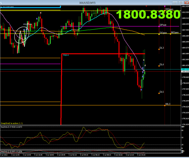Select the DOpen level label
The height and width of the screenshot is (158, 189).
[x=163, y=33]
